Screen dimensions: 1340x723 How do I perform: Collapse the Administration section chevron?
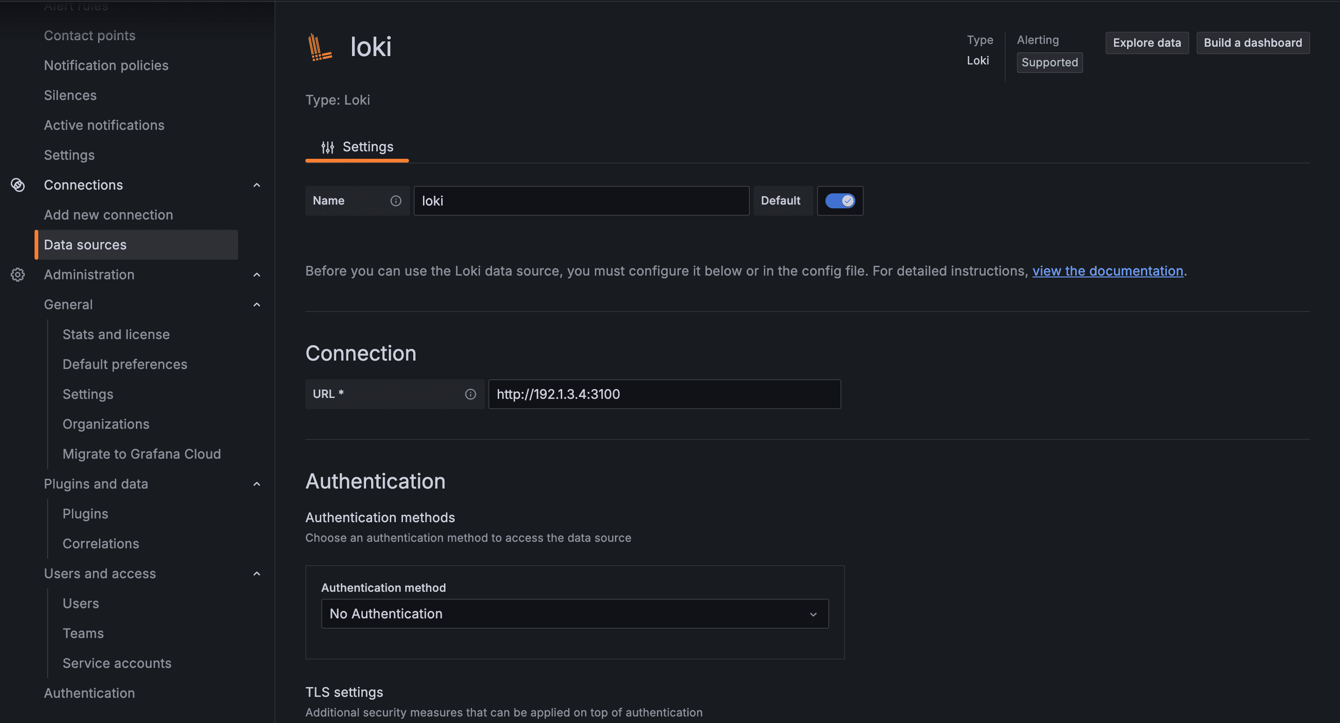click(256, 274)
